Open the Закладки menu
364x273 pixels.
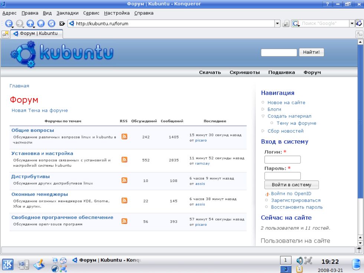(x=68, y=13)
